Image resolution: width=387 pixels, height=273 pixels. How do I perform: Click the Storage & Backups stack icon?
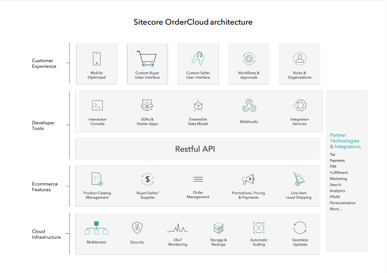coord(218,228)
